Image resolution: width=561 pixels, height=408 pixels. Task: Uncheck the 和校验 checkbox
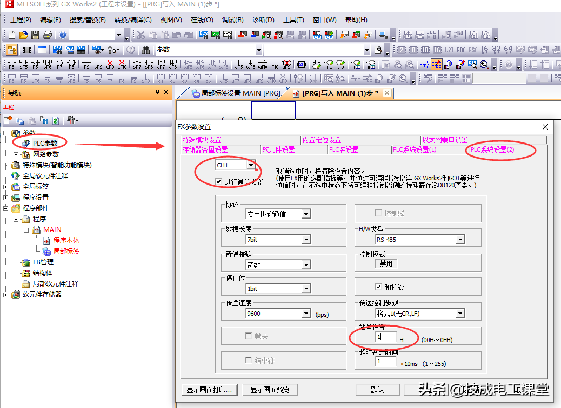click(379, 287)
